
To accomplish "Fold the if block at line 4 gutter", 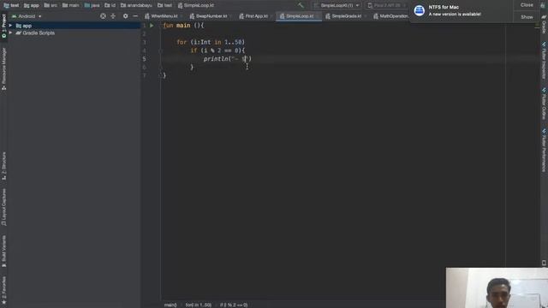I will 161,50.
